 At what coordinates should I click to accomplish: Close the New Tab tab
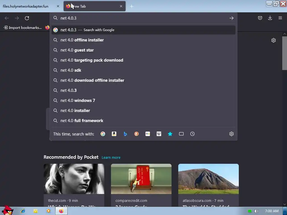tap(121, 6)
